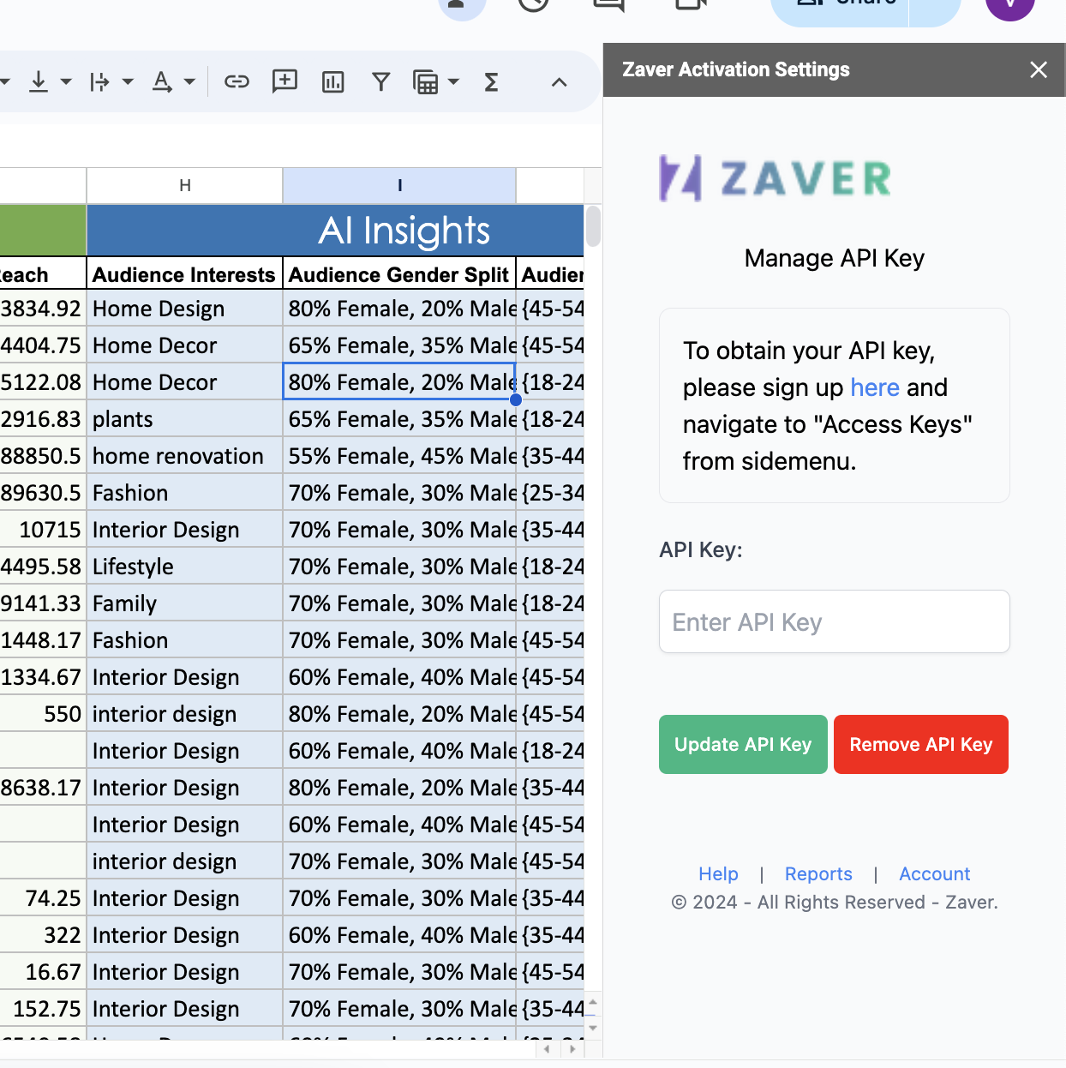Click the Update API Key button
This screenshot has height=1068, width=1066.
[x=743, y=744]
